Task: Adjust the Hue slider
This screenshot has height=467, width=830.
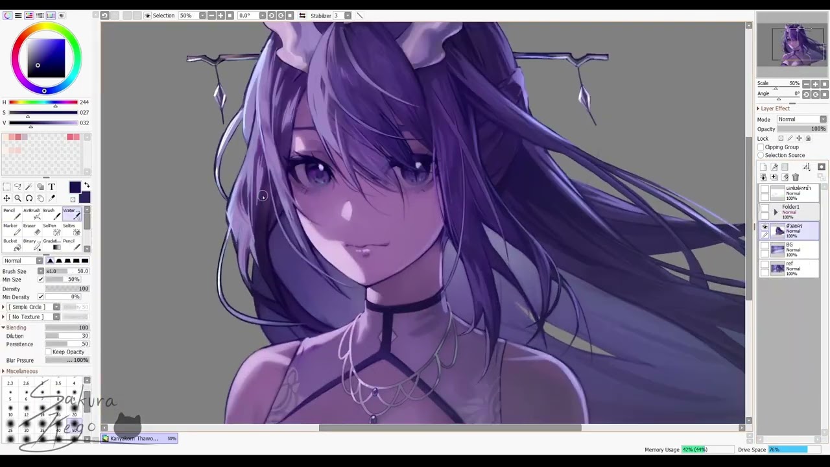Action: coord(44,102)
